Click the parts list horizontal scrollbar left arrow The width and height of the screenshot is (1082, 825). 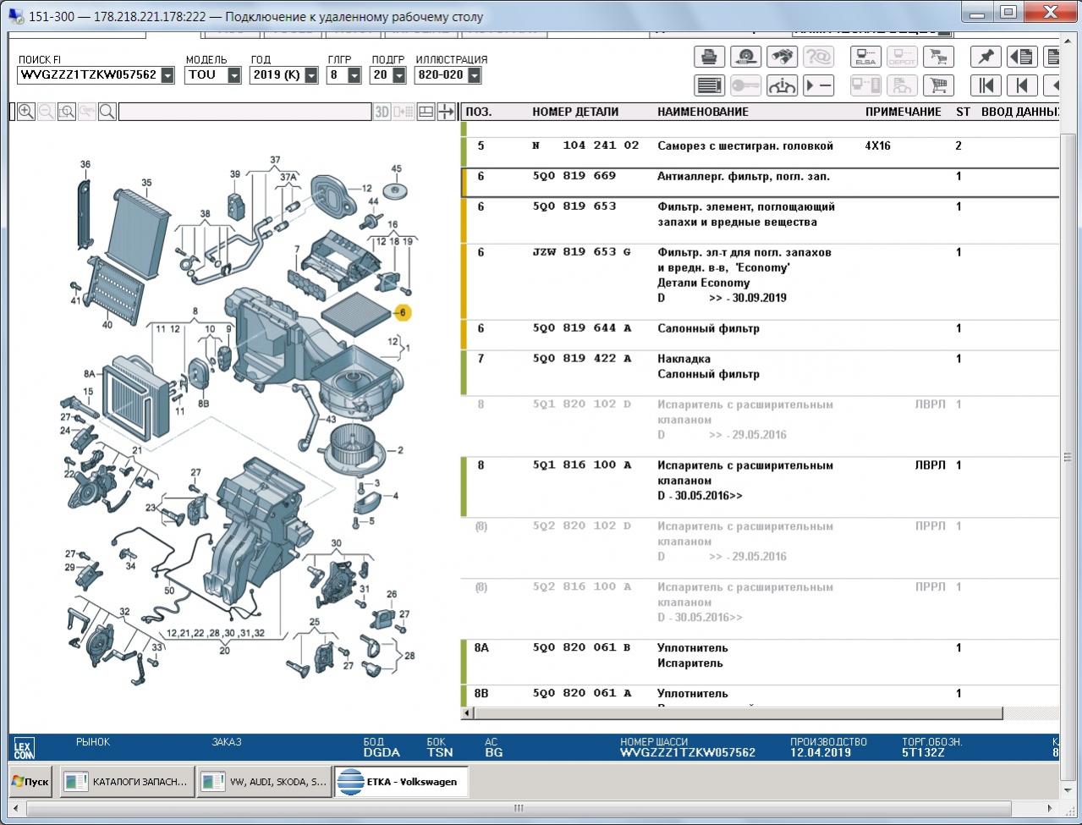pos(468,714)
